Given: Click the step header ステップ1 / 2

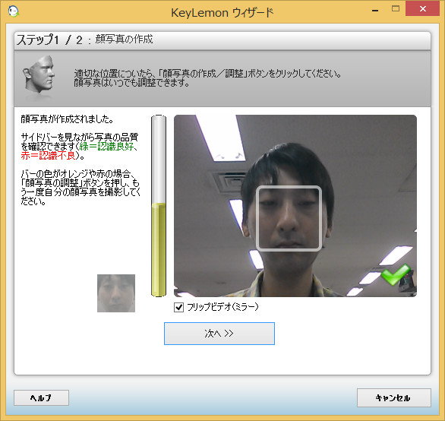Looking at the screenshot, I should pyautogui.click(x=49, y=40).
